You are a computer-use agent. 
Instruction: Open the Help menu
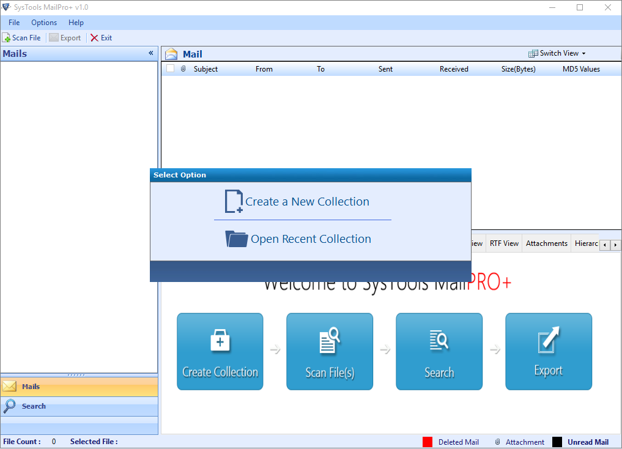click(76, 23)
